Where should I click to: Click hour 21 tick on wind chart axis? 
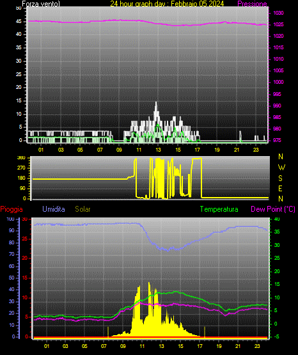coord(237,150)
